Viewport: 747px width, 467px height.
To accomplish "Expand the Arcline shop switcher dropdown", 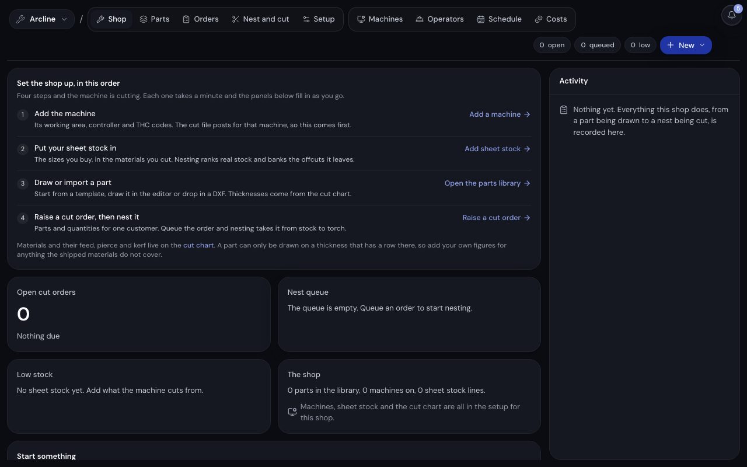I will coord(42,19).
